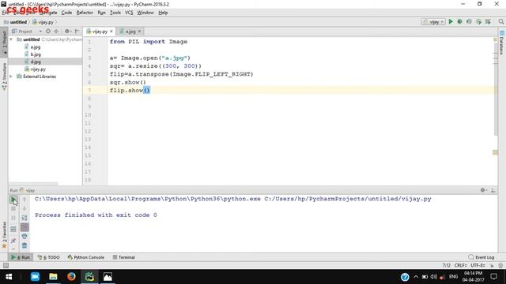Open the Run menu
The width and height of the screenshot is (506, 284).
[101, 13]
